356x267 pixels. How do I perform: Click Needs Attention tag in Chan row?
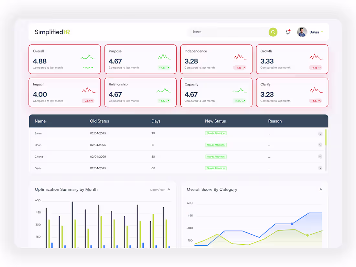point(216,145)
